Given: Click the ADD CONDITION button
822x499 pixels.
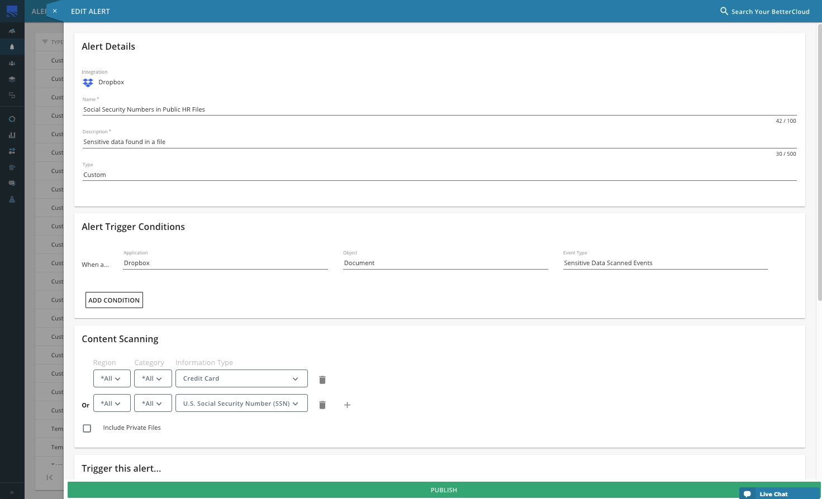Looking at the screenshot, I should coord(114,300).
